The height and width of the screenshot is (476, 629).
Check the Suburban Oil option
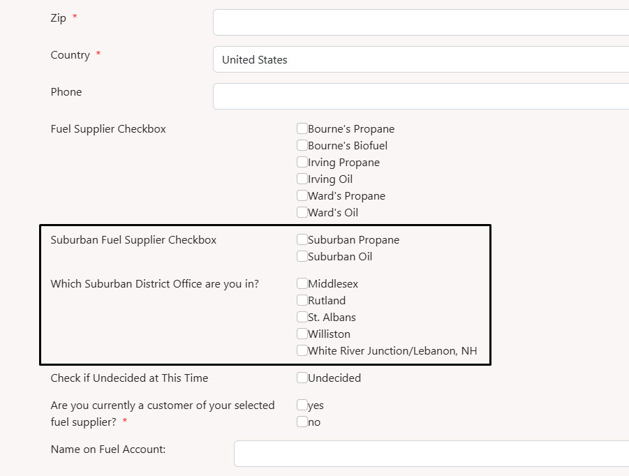click(302, 256)
